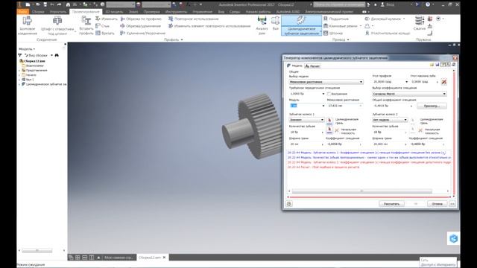The image size is (477, 268).
Task: Open the Сжатия spring generator
Action: pos(419,24)
